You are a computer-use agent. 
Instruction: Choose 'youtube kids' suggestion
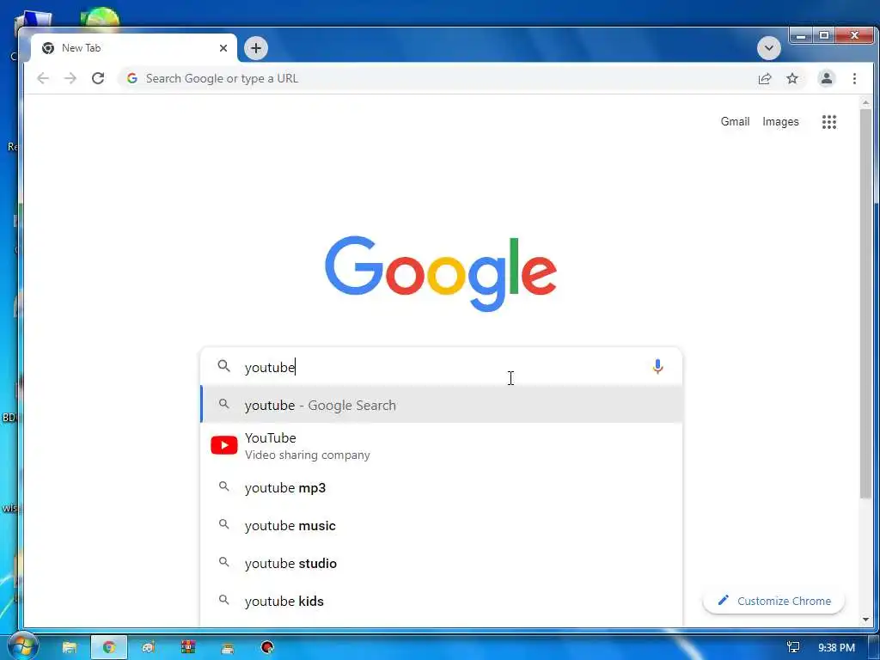(441, 601)
